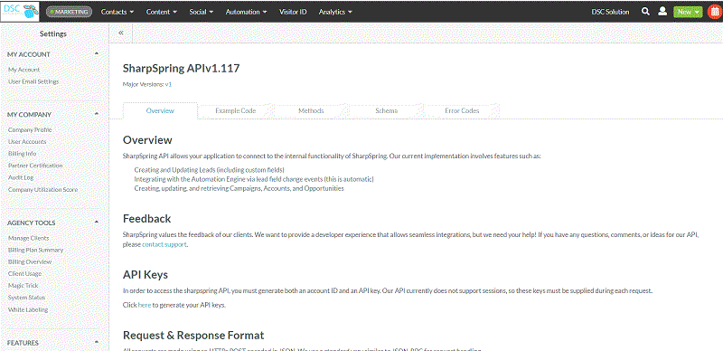Switch to the Methods tab
The image size is (723, 351).
(311, 111)
